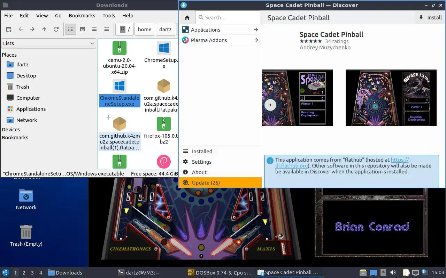The height and width of the screenshot is (278, 446).
Task: Click the Discover home button
Action: click(x=187, y=18)
